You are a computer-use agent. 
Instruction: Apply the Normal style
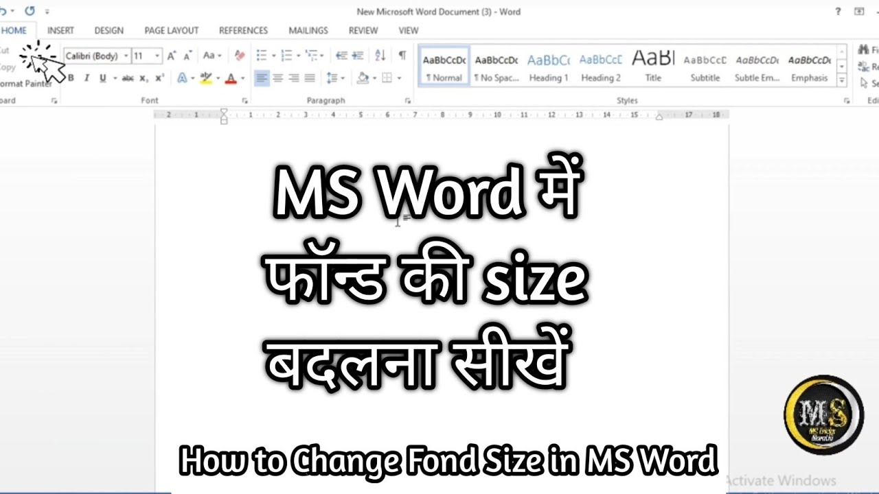tap(444, 67)
